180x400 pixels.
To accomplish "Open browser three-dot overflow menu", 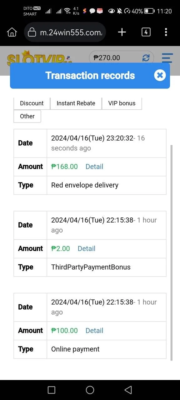I will click(166, 32).
